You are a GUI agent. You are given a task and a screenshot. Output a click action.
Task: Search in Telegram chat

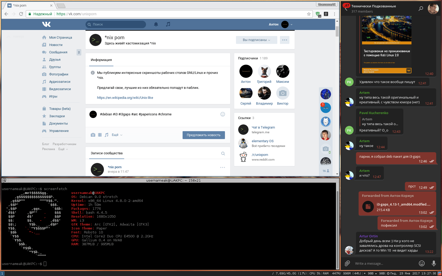point(421,9)
